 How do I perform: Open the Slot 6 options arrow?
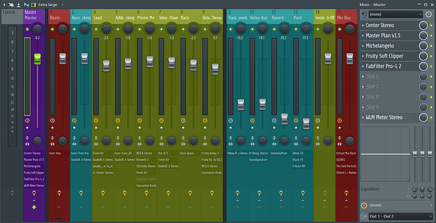pyautogui.click(x=363, y=76)
